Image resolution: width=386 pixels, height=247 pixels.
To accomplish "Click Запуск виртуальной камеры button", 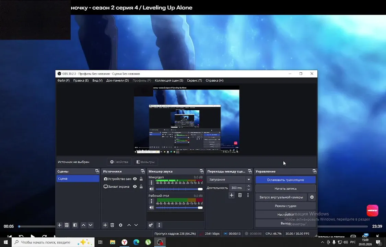I will point(281,197).
